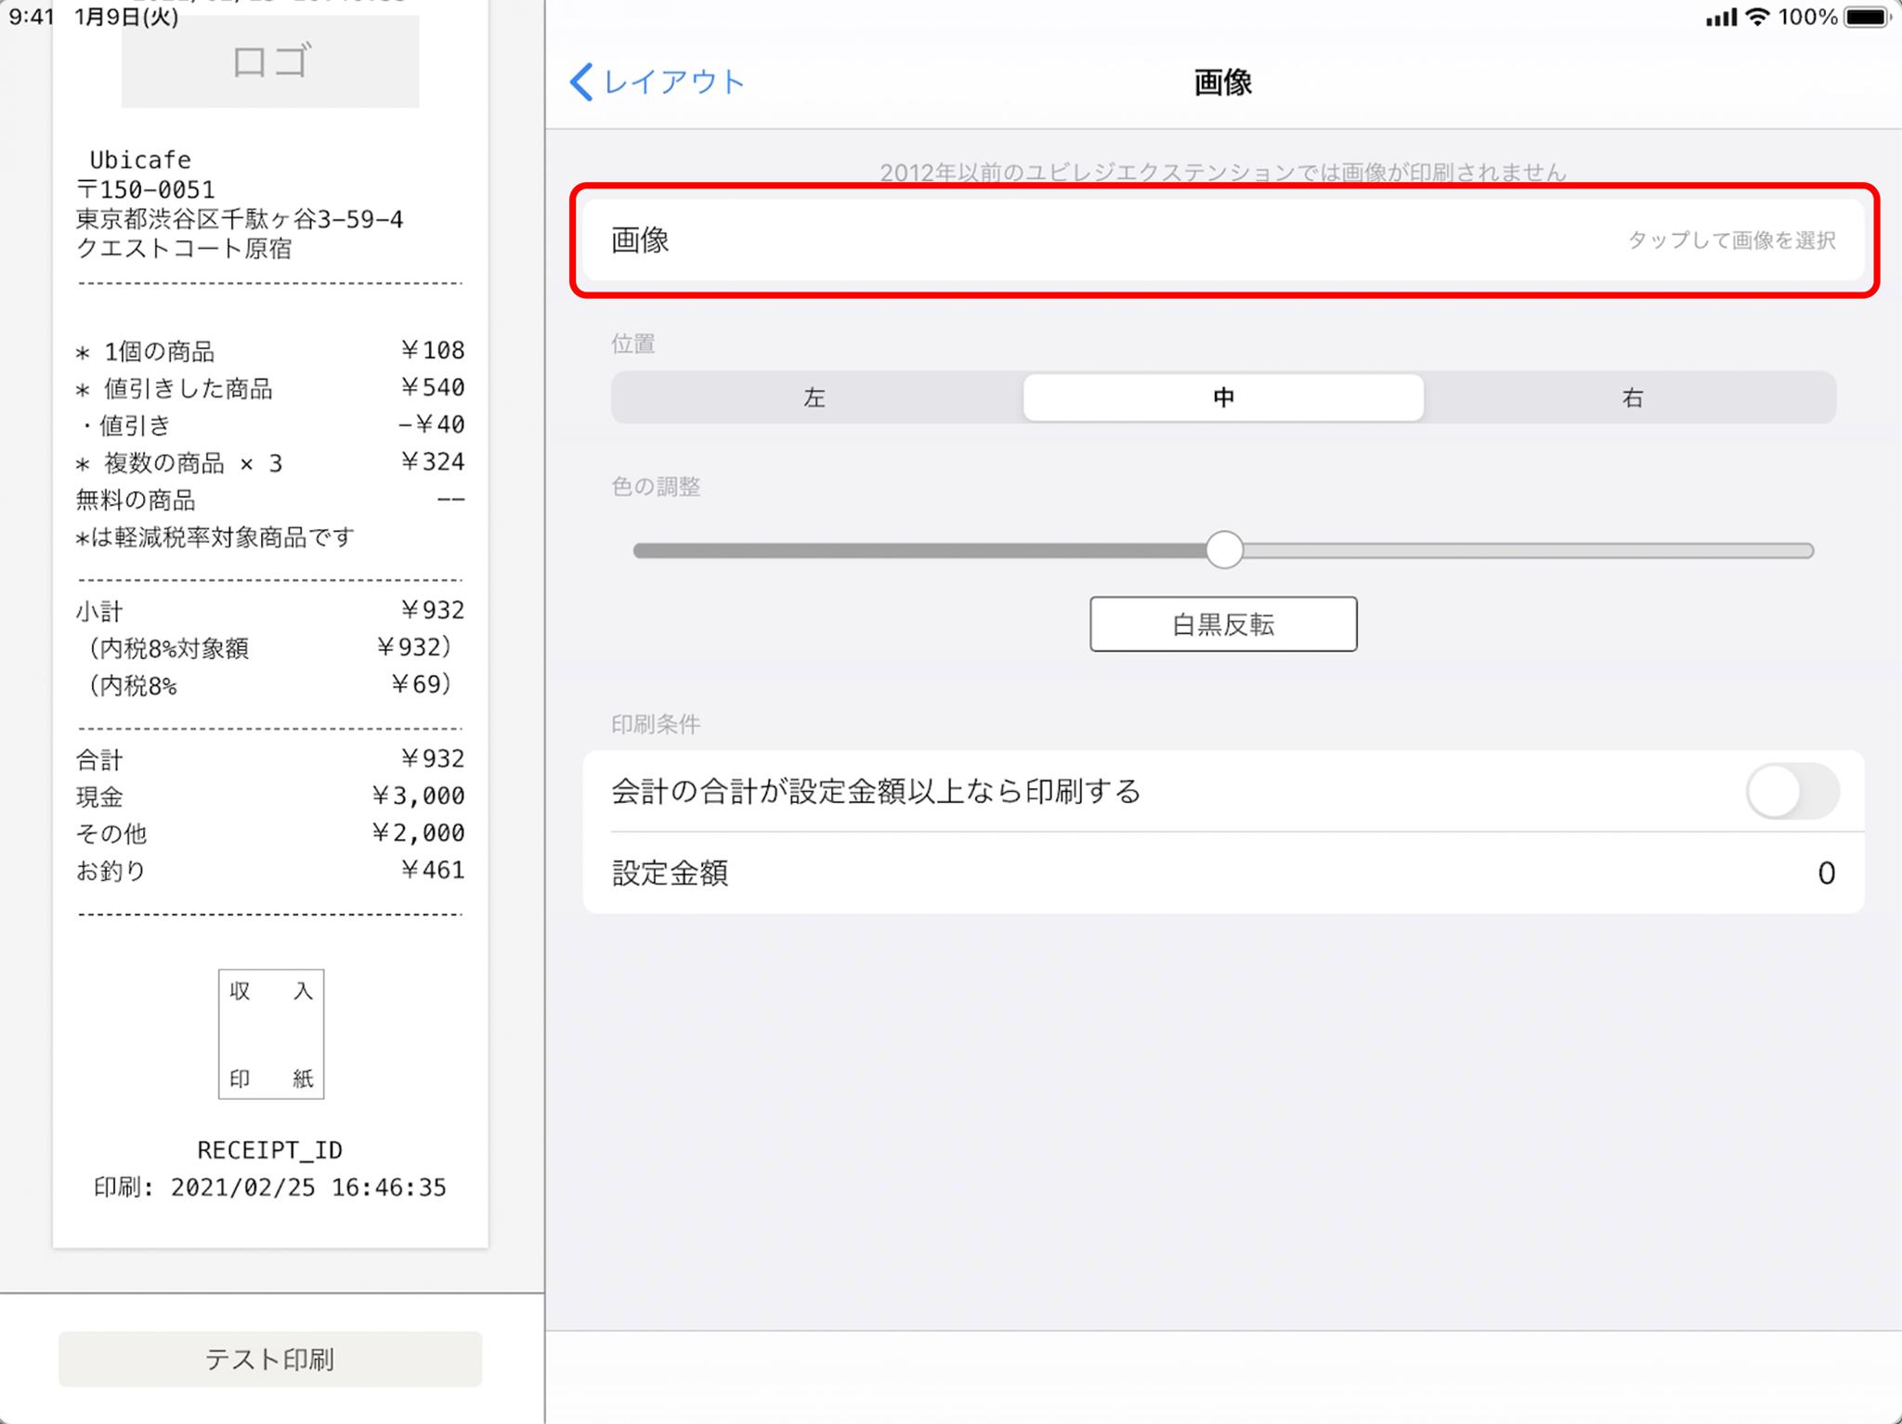This screenshot has width=1902, height=1424.
Task: Toggle 会計の合計が設定金額以上なら印刷する switch
Action: 1792,792
